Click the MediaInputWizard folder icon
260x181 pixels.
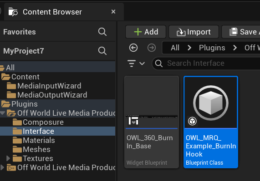(11, 86)
